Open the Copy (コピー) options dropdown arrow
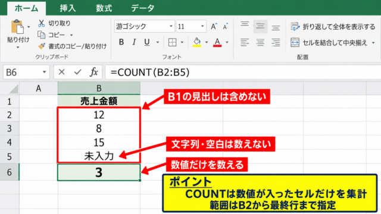This screenshot has width=381, height=214. point(71,35)
